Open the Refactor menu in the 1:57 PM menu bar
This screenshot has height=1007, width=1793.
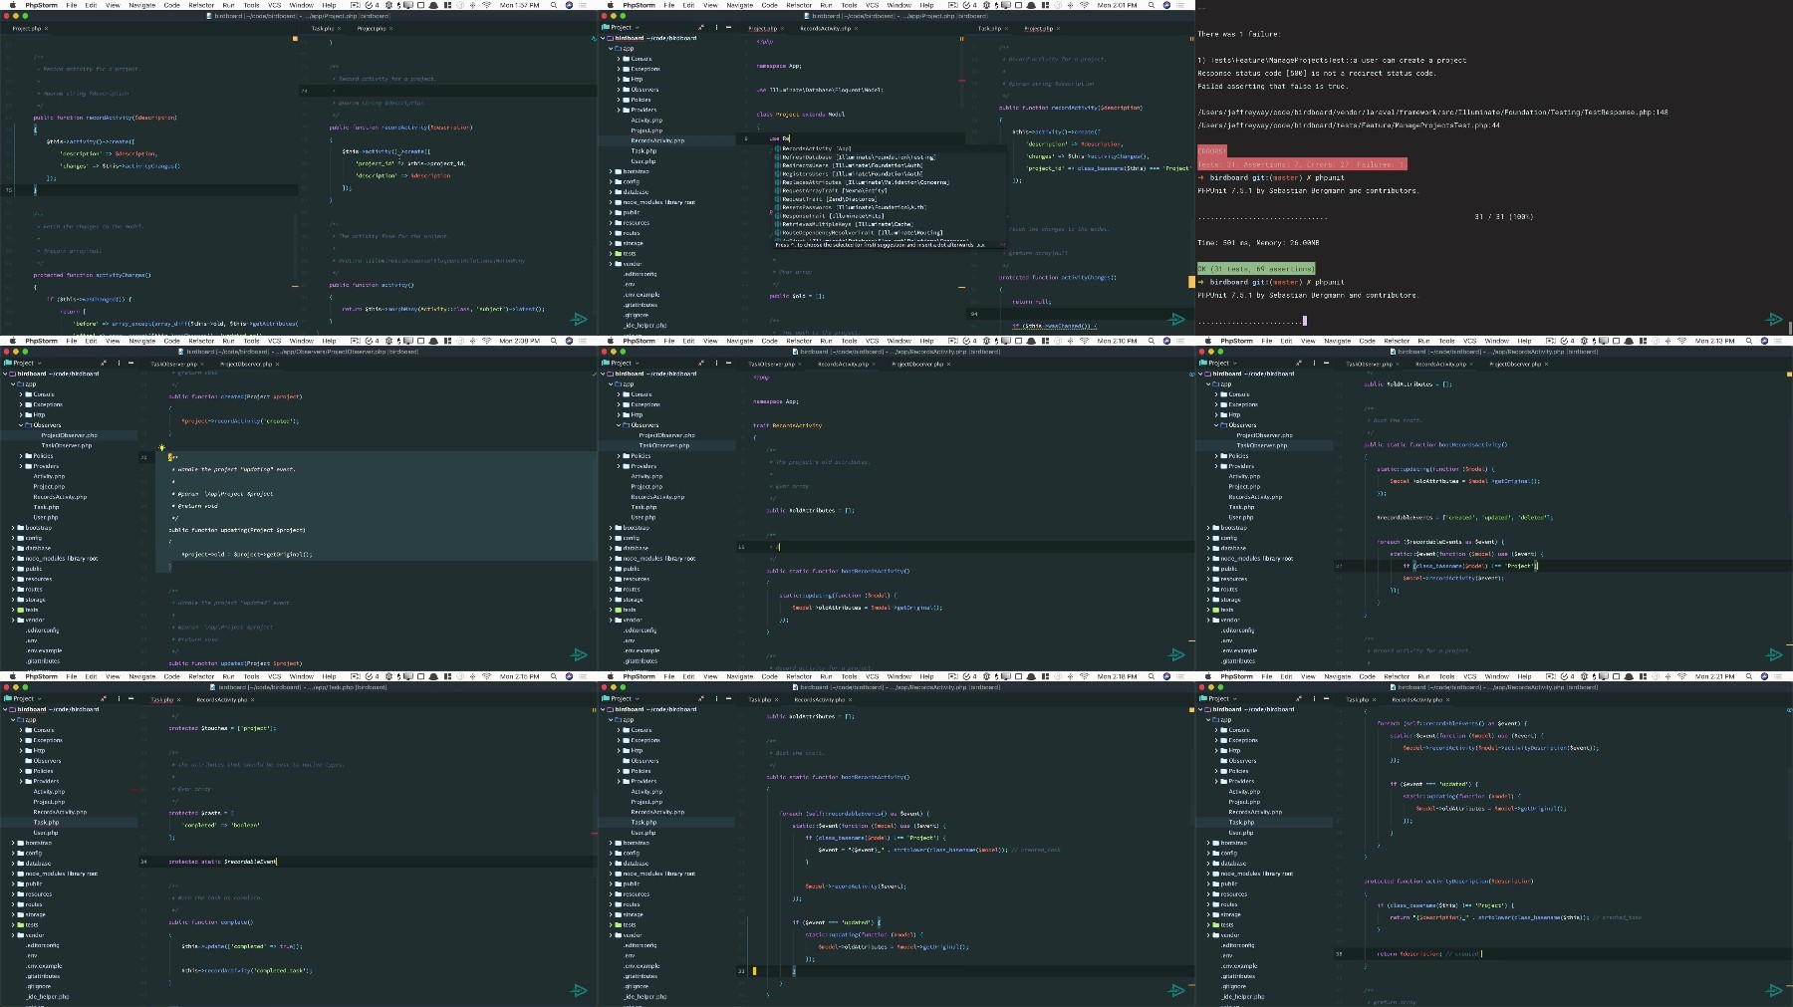click(x=201, y=5)
